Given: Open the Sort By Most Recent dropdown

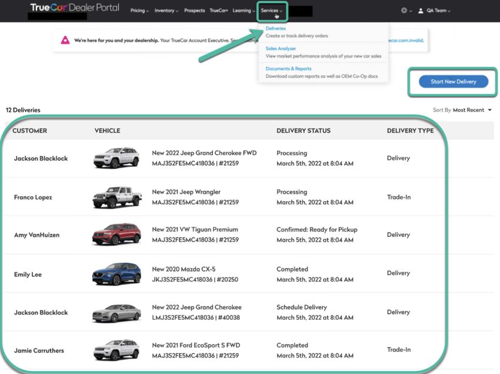Looking at the screenshot, I should point(472,110).
